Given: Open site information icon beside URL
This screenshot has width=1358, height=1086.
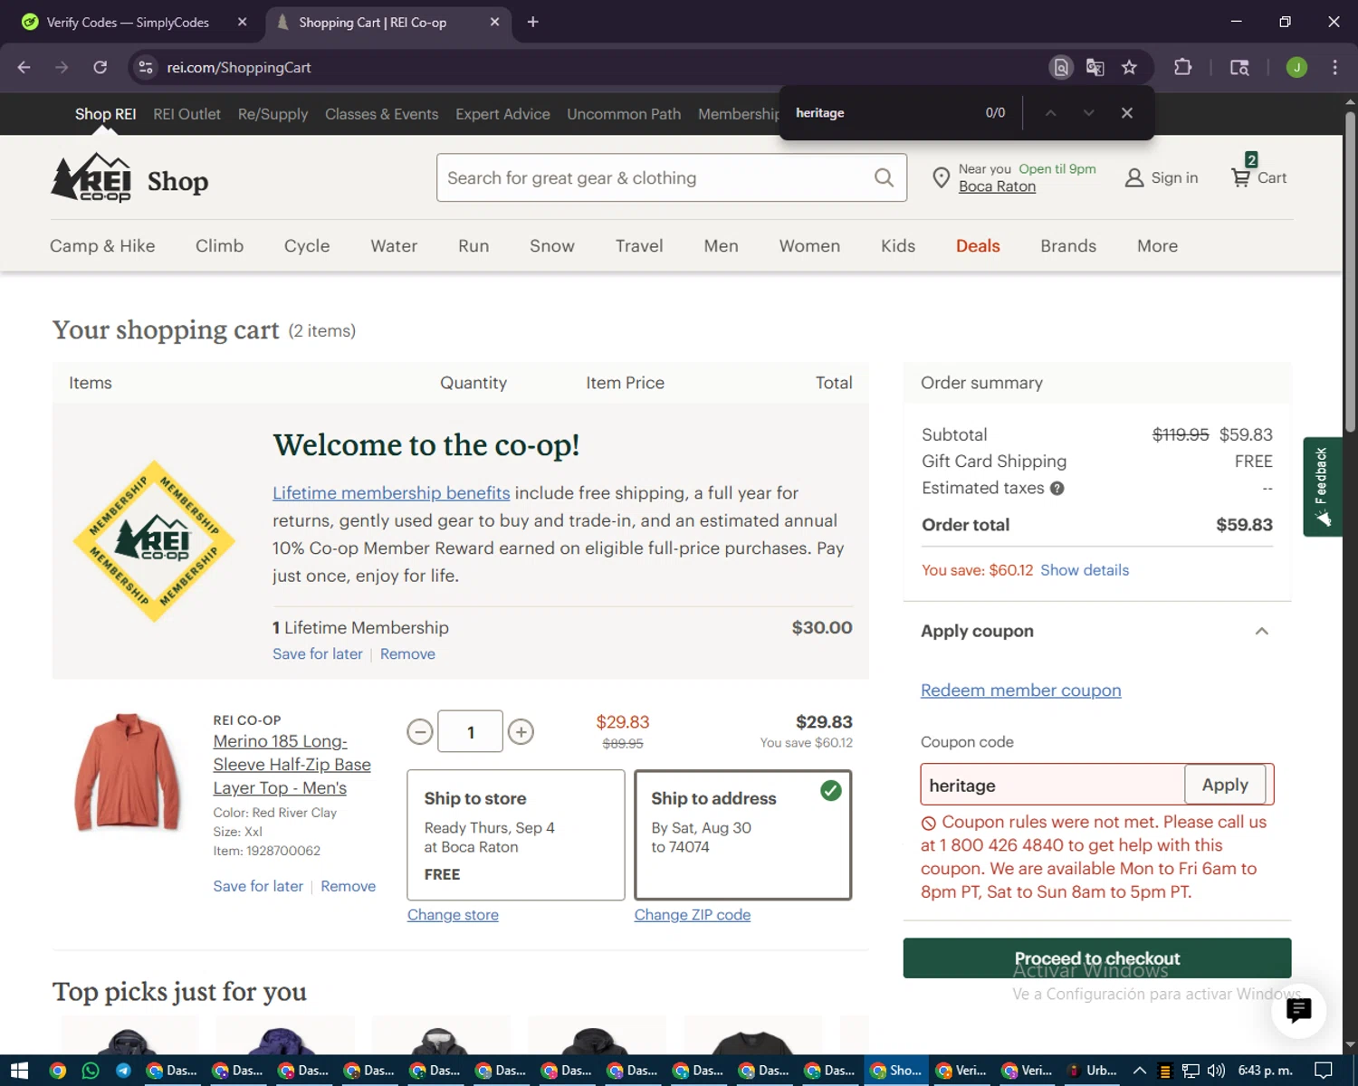Looking at the screenshot, I should [x=146, y=67].
